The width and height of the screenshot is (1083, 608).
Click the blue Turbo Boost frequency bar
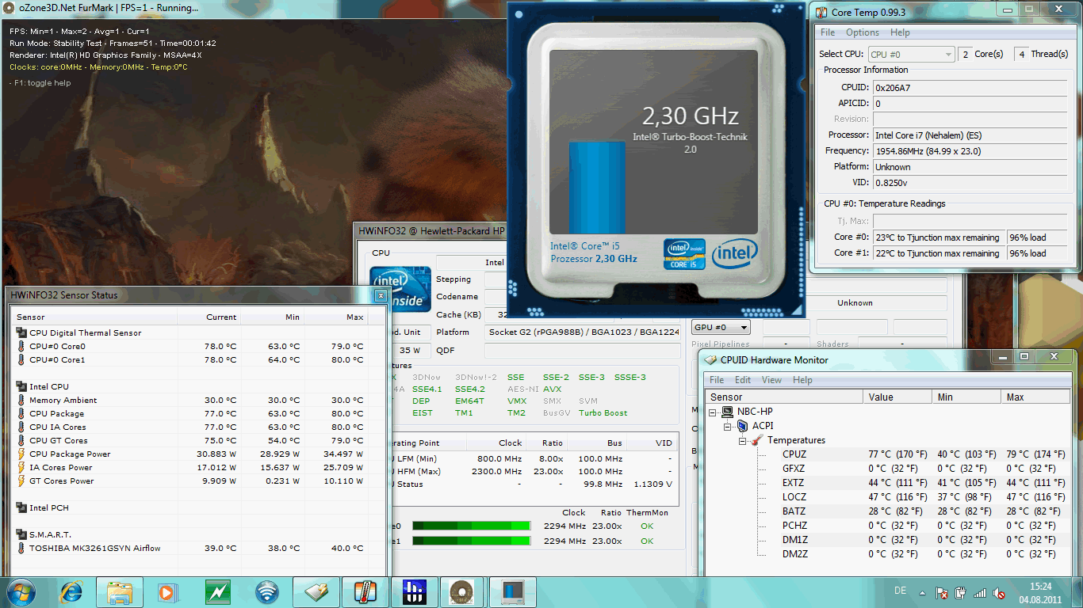click(597, 188)
